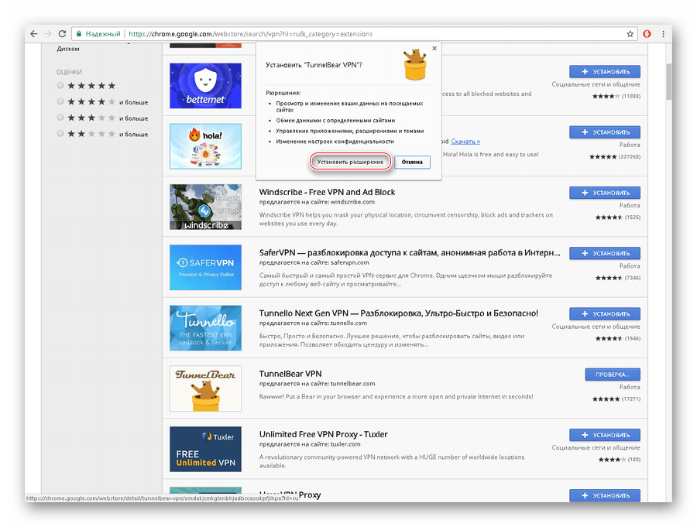Screen dimensions: 697x527
Task: Select the two stars and up filter
Action: (61, 134)
